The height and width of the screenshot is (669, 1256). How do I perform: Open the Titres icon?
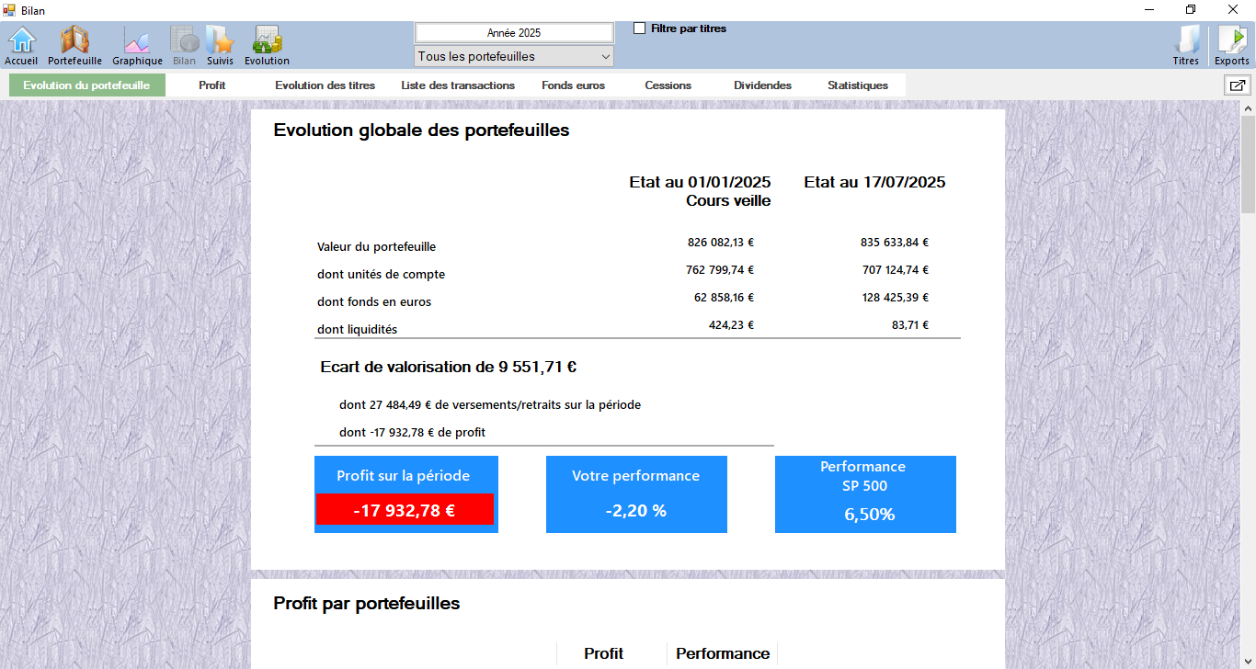point(1186,44)
